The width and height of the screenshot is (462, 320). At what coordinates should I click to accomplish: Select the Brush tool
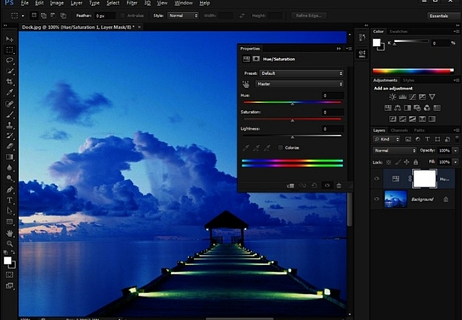click(9, 115)
